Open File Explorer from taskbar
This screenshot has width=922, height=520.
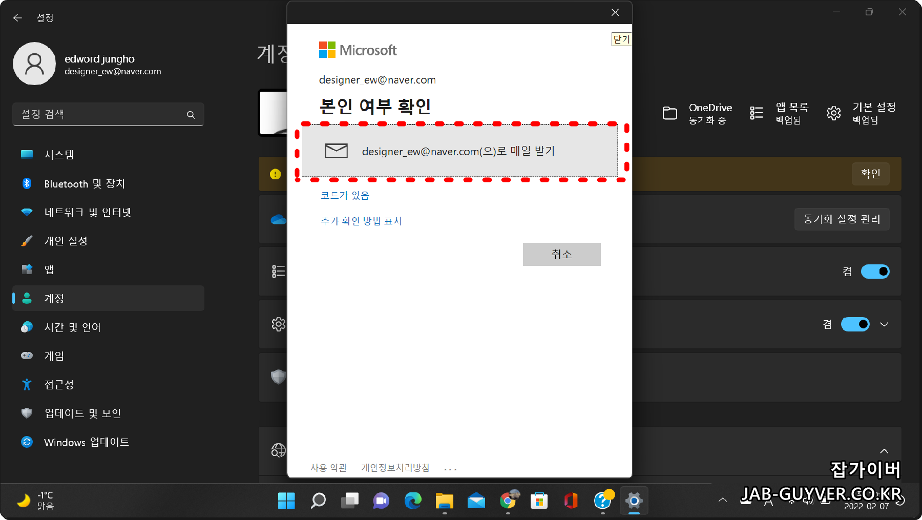click(445, 501)
